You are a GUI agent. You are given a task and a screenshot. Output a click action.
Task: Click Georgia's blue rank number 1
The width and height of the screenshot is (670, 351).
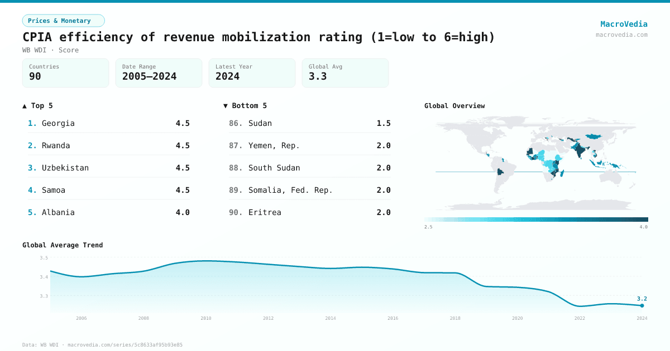point(32,123)
